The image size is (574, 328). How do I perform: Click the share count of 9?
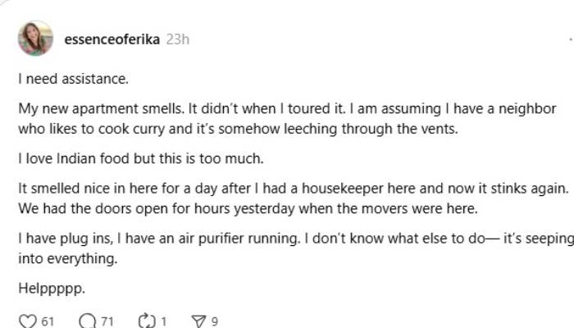click(215, 321)
